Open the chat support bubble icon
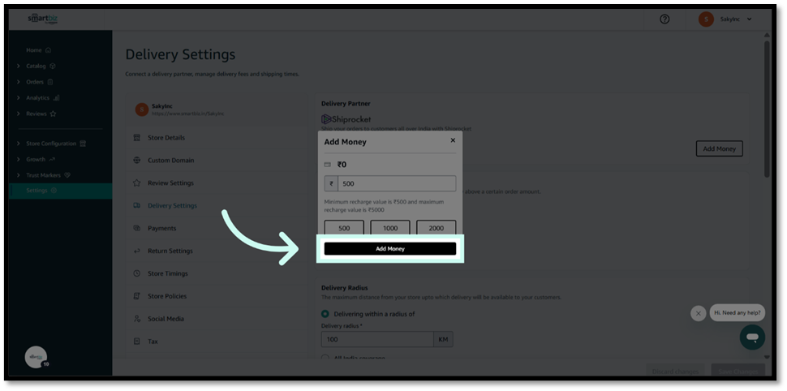Screen dimensions: 787x391 tap(751, 337)
